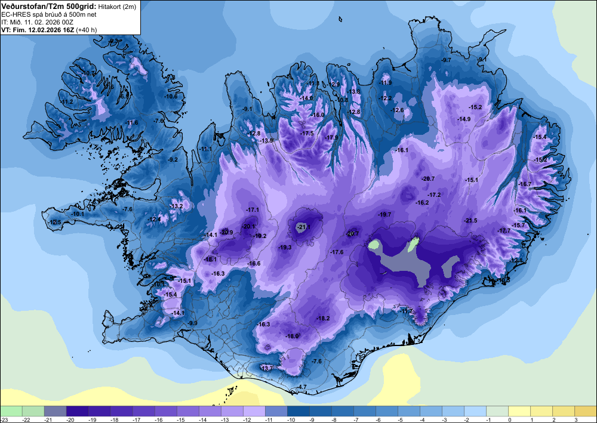
Task: Click the -9.9 temperature label
Action: click(x=193, y=323)
